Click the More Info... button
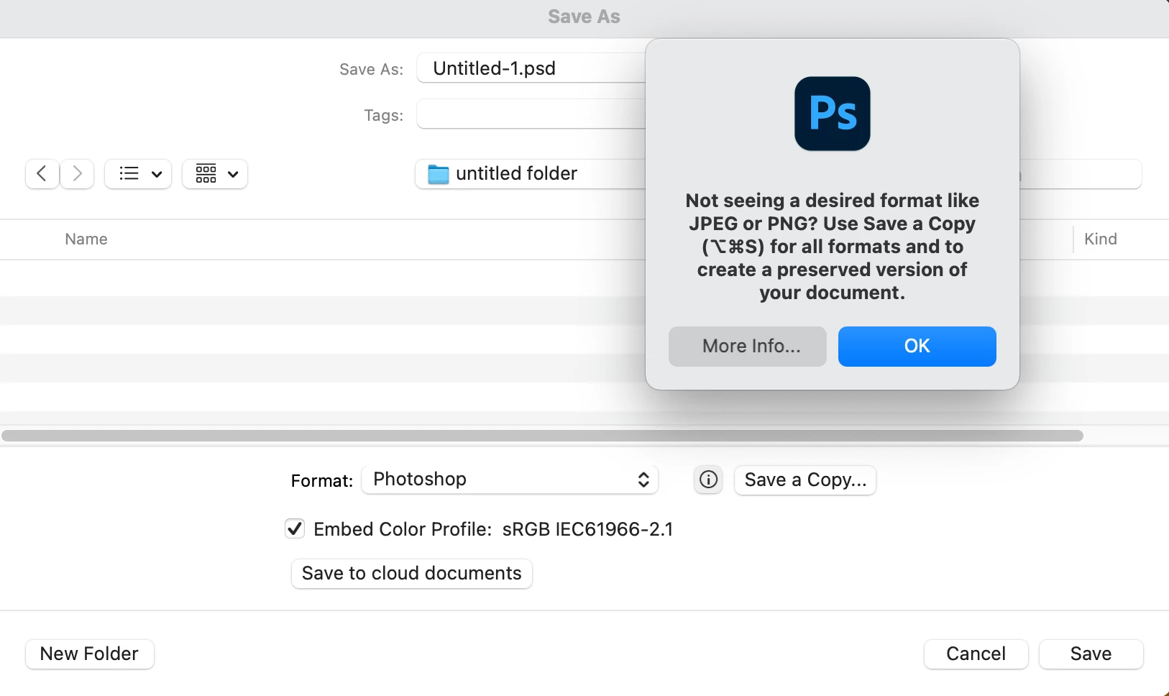 coord(748,347)
